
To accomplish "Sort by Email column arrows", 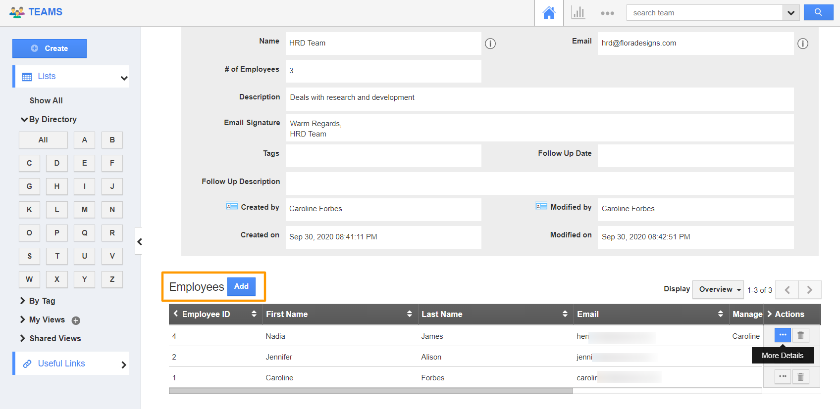I will click(721, 314).
